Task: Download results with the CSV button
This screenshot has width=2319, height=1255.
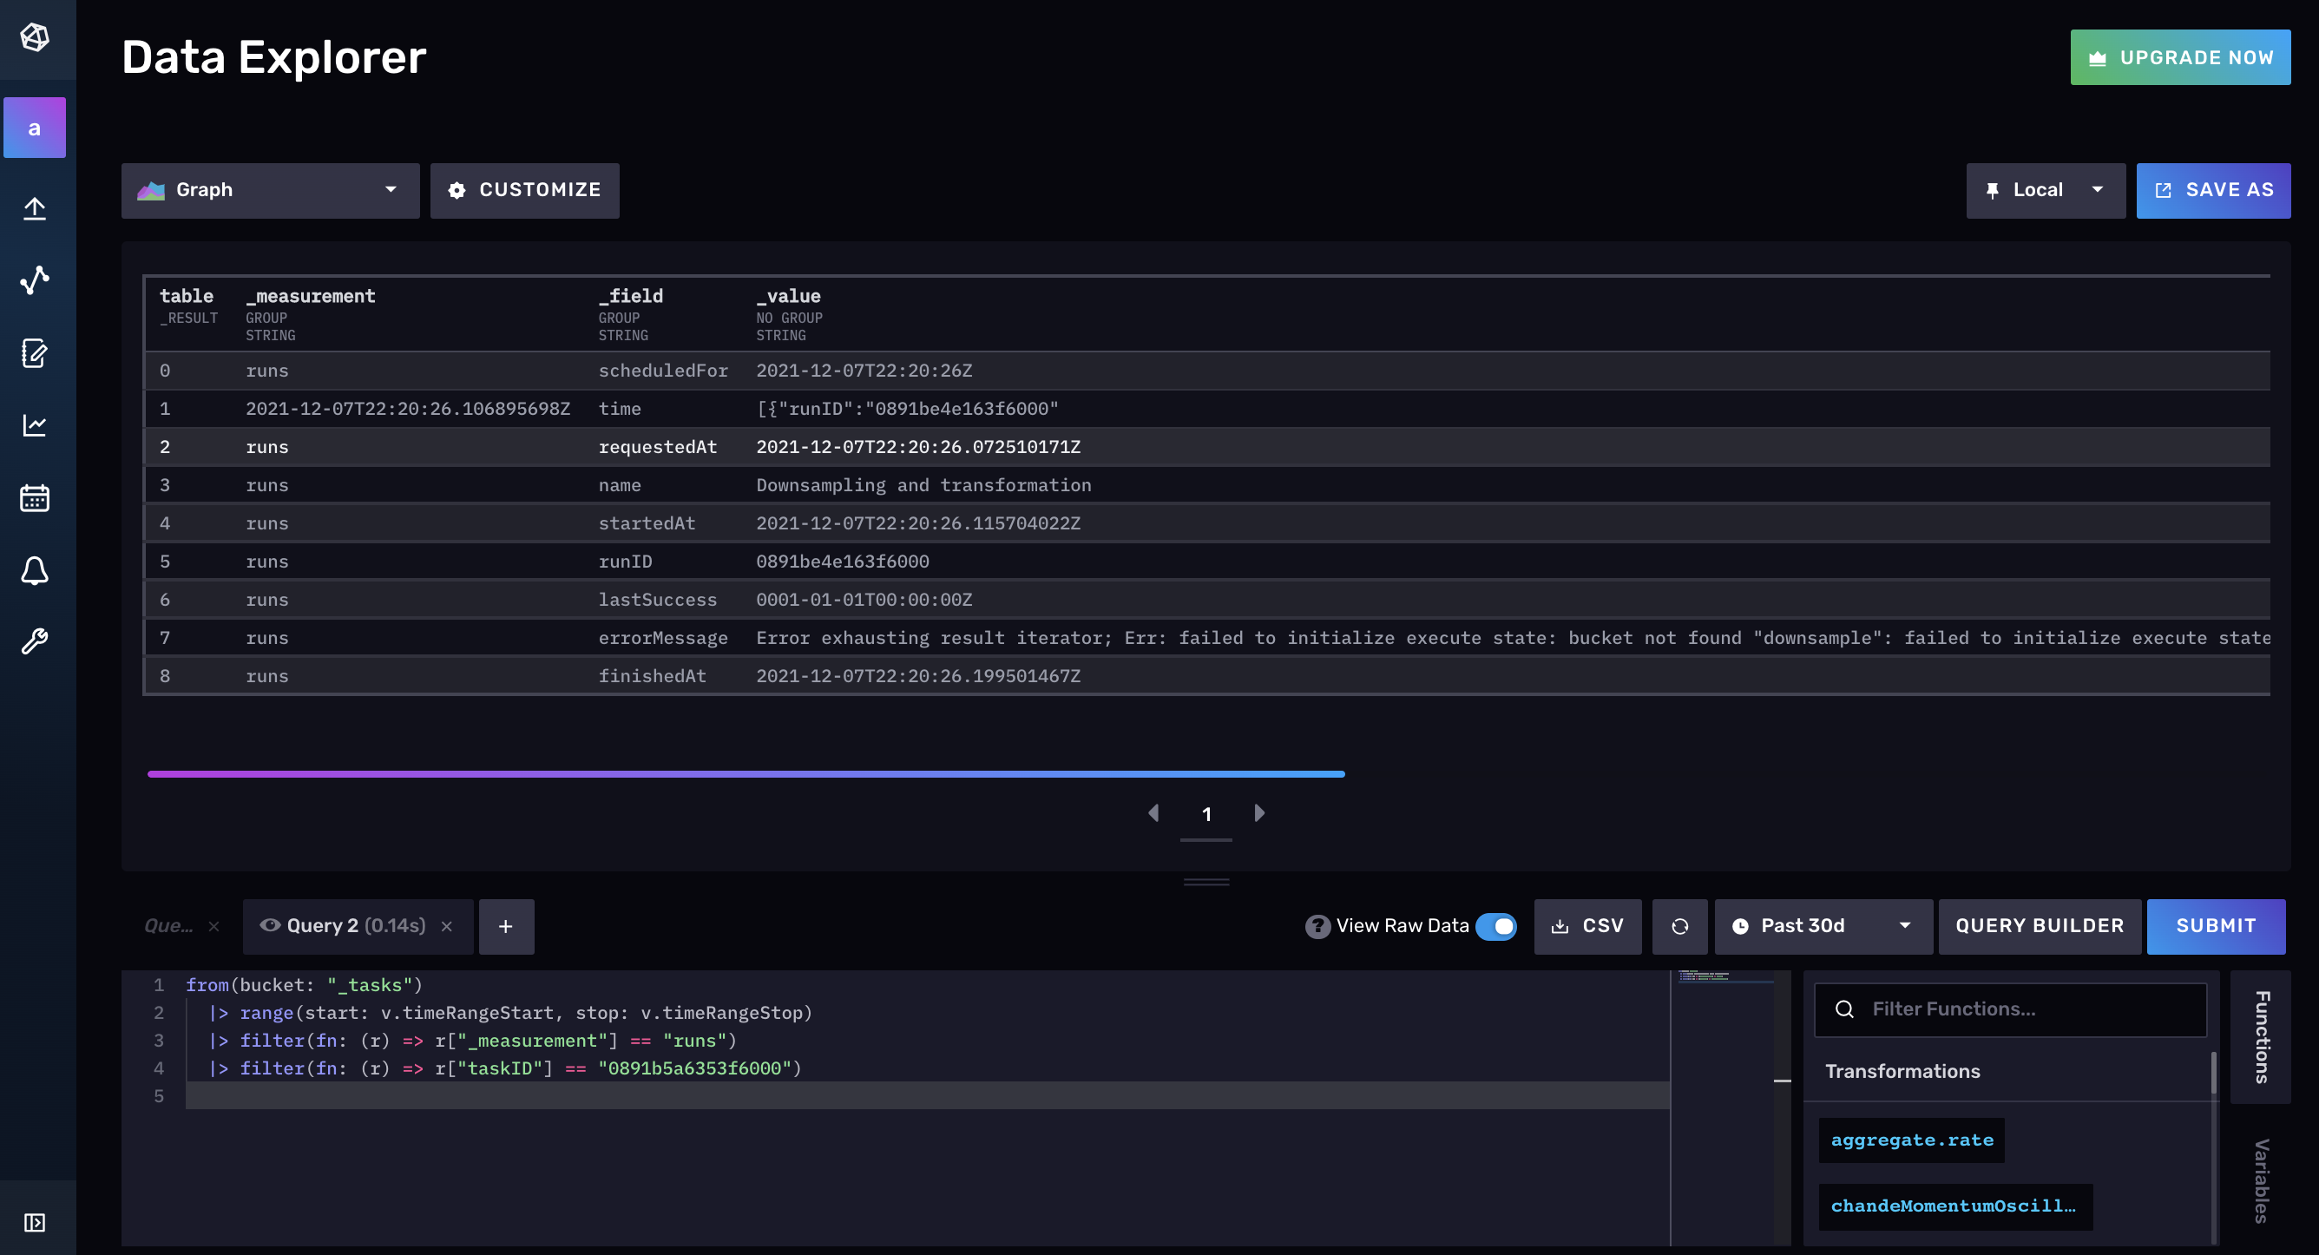Action: pyautogui.click(x=1588, y=926)
